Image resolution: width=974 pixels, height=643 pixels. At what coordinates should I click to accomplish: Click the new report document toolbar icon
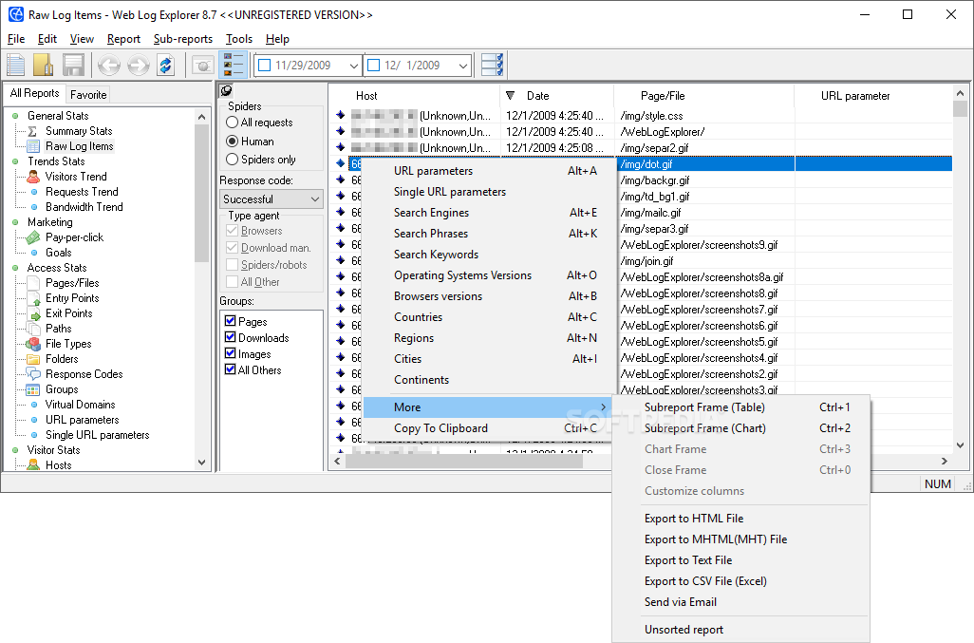(15, 65)
